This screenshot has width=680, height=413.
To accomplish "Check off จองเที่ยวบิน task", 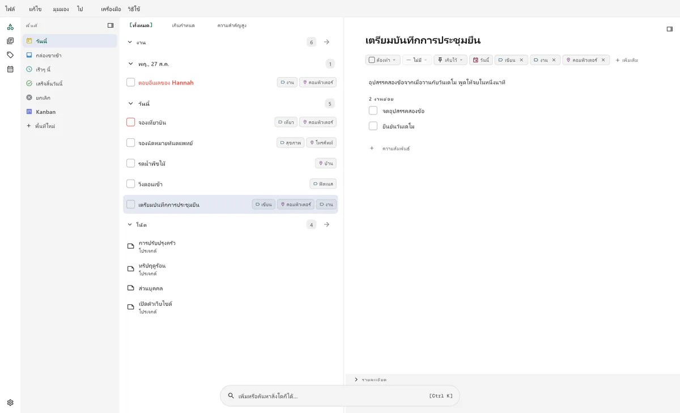I will pyautogui.click(x=131, y=122).
